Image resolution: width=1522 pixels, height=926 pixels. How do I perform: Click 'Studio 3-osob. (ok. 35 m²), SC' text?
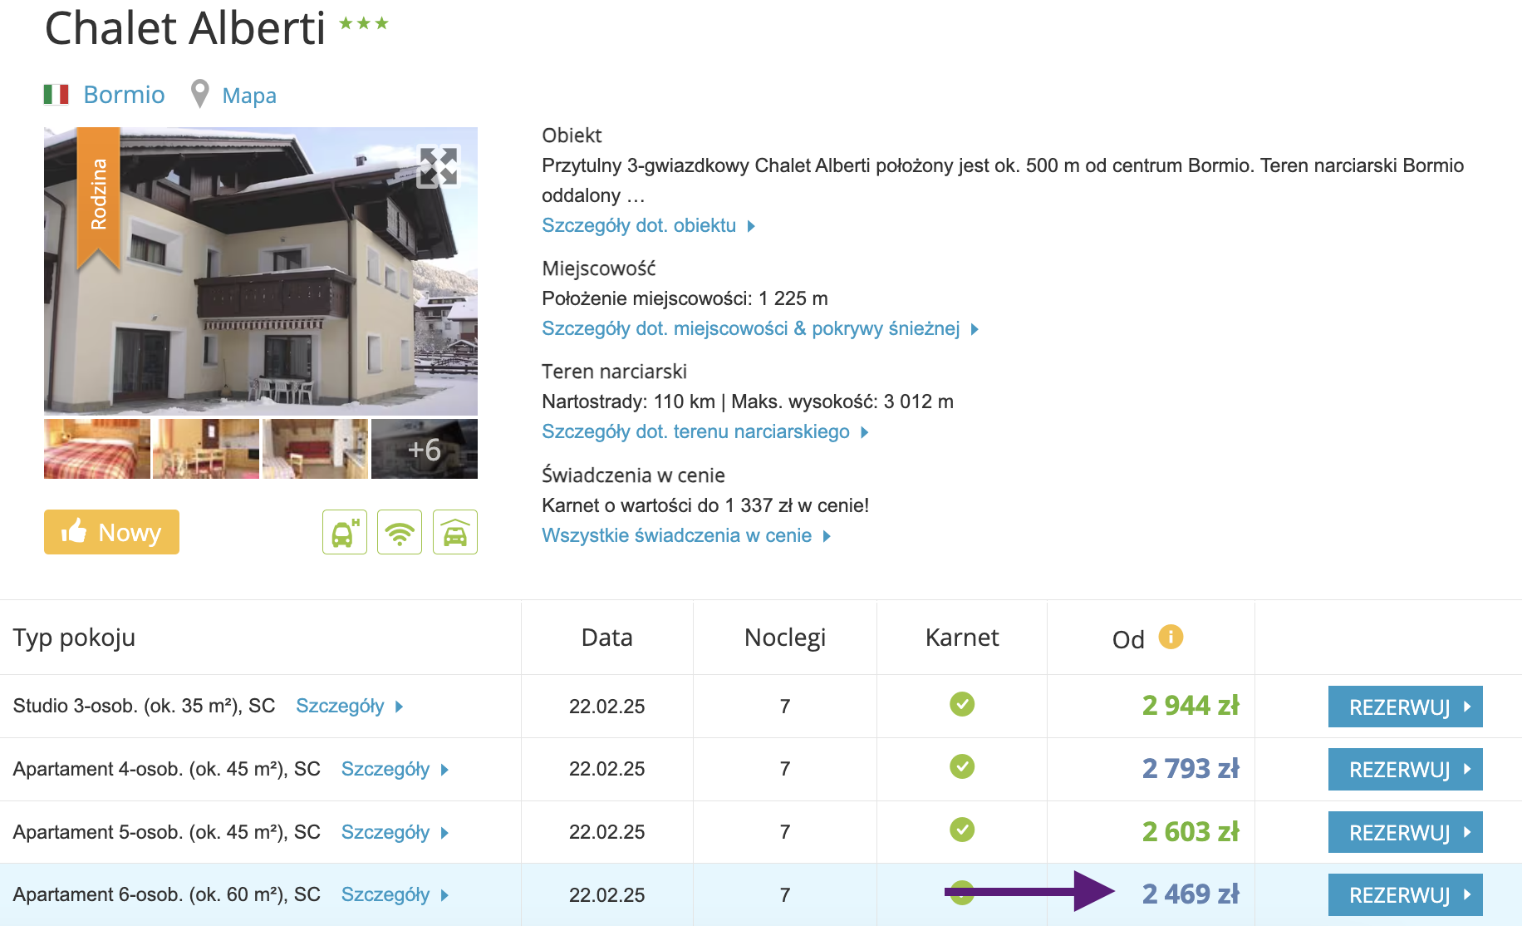pyautogui.click(x=144, y=706)
